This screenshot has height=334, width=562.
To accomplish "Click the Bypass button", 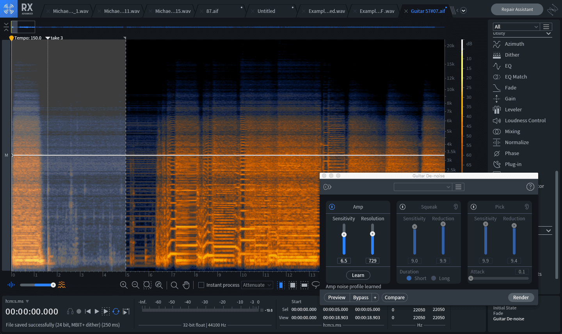I will click(x=361, y=298).
